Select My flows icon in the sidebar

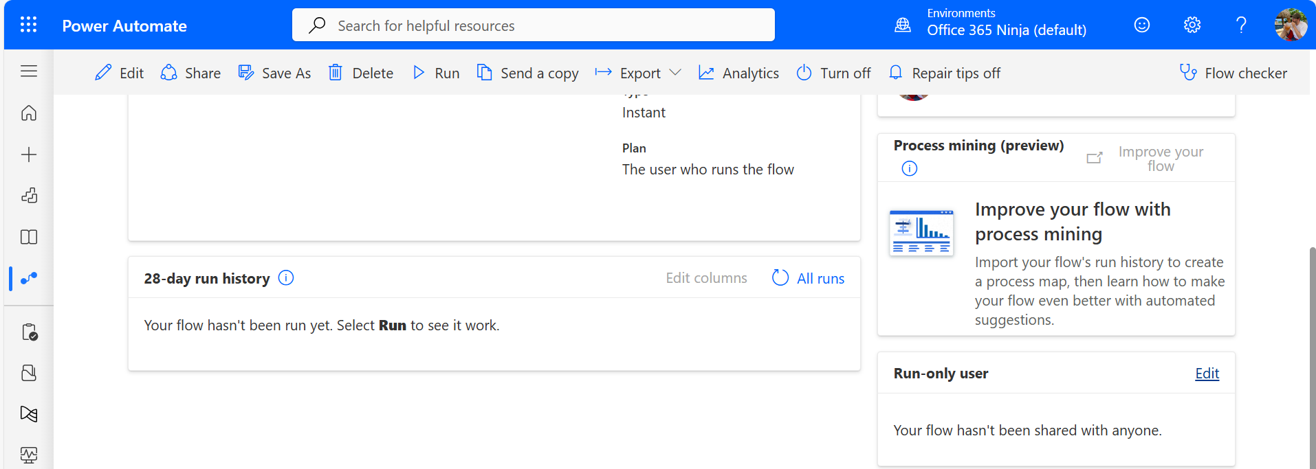click(29, 278)
